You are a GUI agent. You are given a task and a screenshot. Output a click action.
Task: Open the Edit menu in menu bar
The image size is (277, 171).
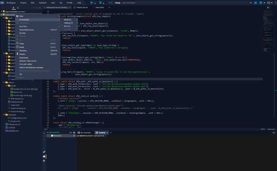point(32,3)
